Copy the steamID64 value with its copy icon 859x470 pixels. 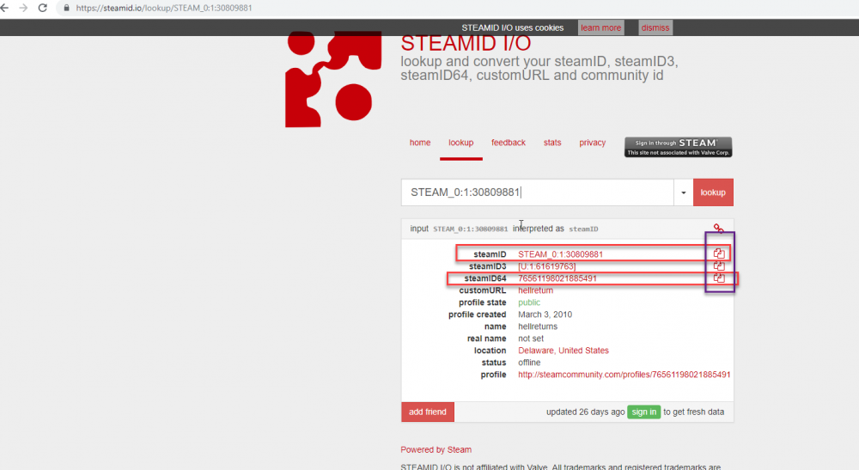point(719,278)
